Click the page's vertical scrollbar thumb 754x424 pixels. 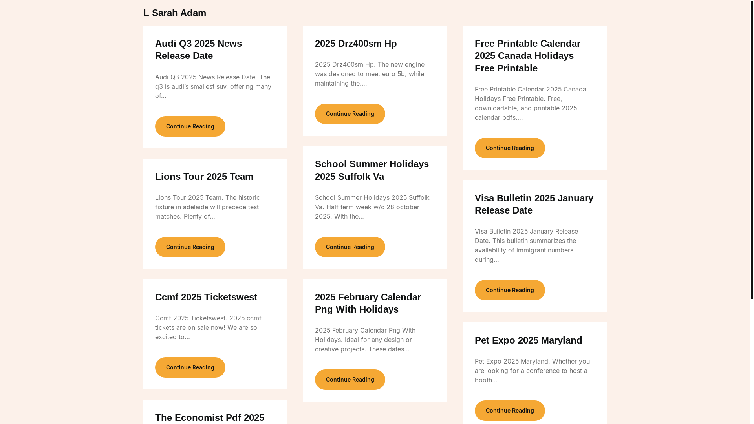pos(752,149)
